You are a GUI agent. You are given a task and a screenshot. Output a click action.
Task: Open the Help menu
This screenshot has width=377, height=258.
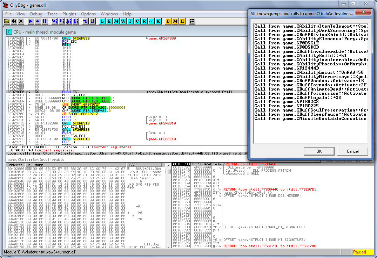click(x=127, y=14)
